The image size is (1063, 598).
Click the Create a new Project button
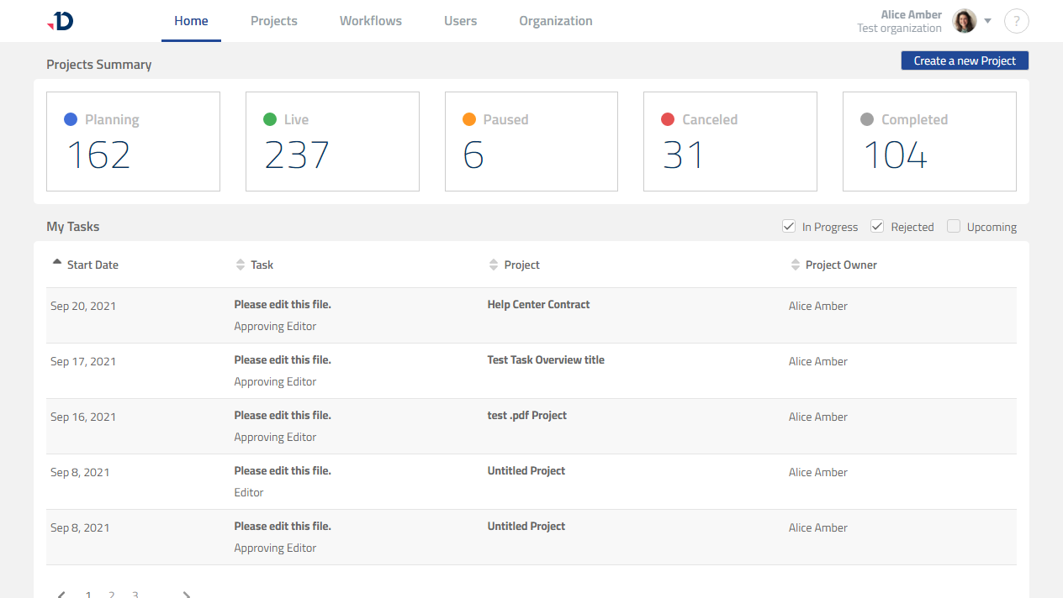(x=964, y=60)
